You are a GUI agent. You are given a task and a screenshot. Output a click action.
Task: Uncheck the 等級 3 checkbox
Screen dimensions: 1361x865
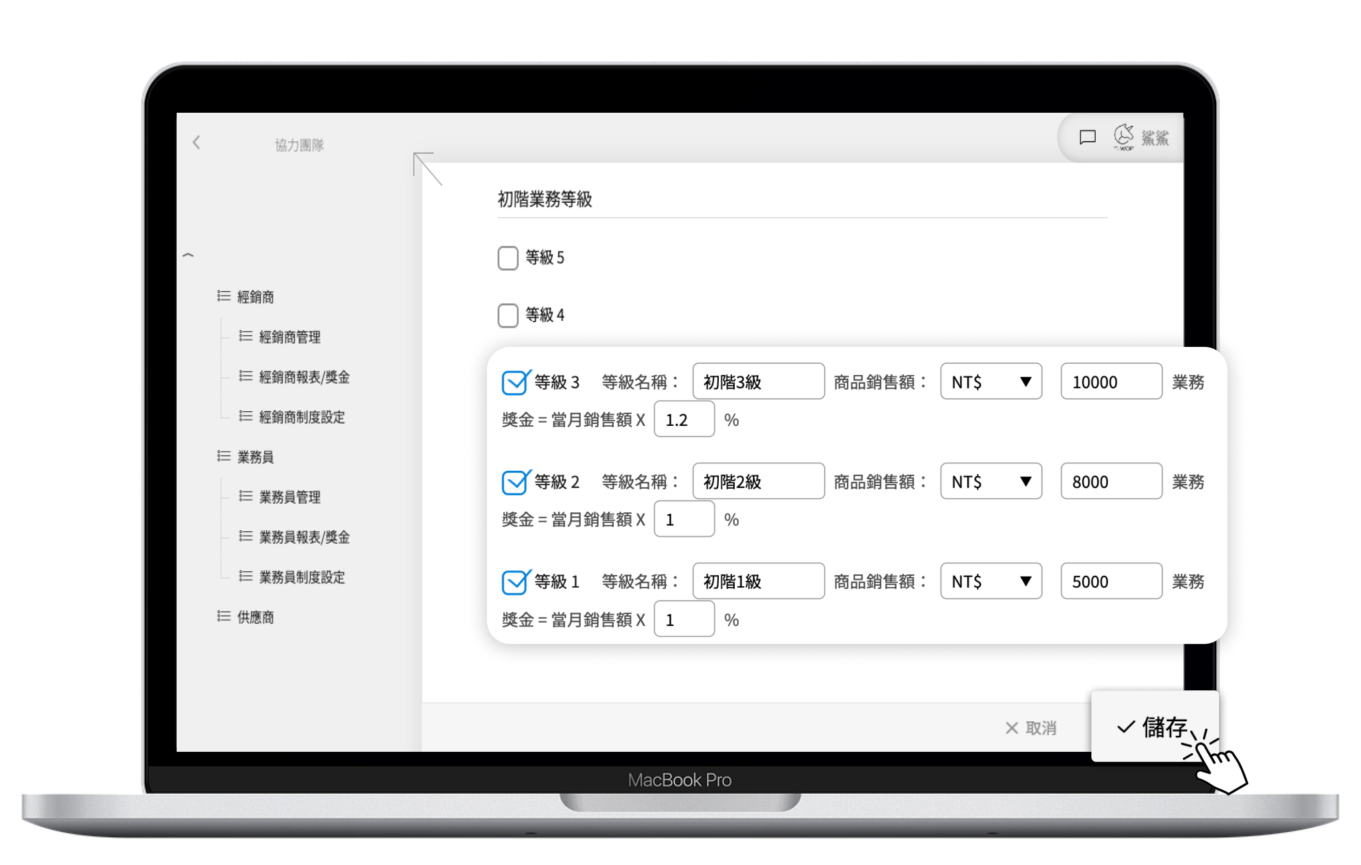(x=514, y=383)
